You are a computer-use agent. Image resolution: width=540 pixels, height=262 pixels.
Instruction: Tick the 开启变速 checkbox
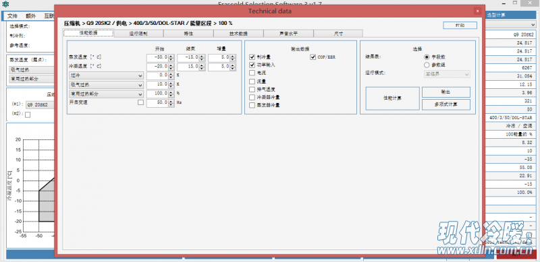click(140, 102)
